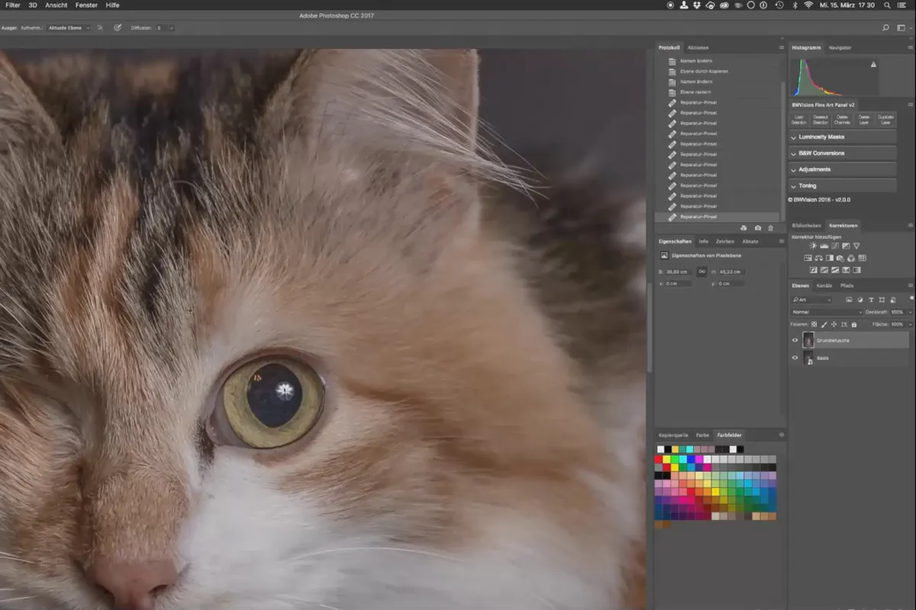Click the Delete Layer button

864,120
